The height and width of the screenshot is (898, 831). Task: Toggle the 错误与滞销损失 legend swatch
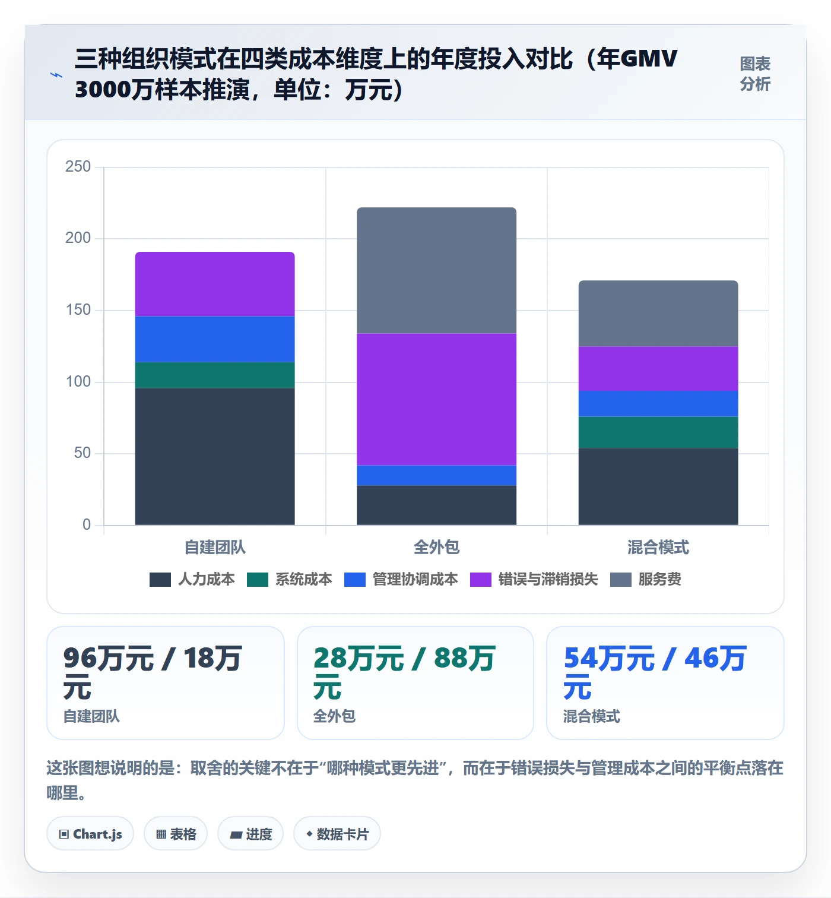tap(481, 580)
